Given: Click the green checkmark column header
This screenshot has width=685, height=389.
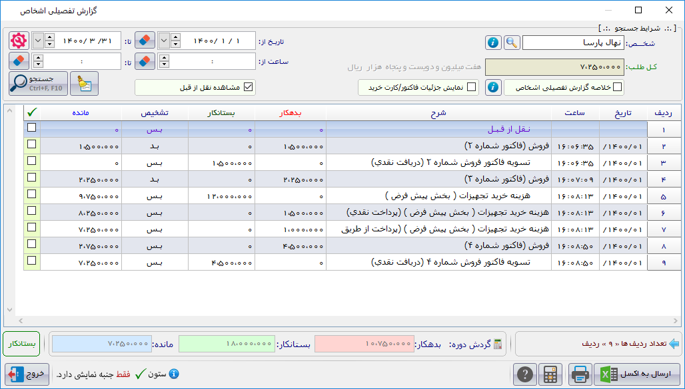Looking at the screenshot, I should 32,113.
